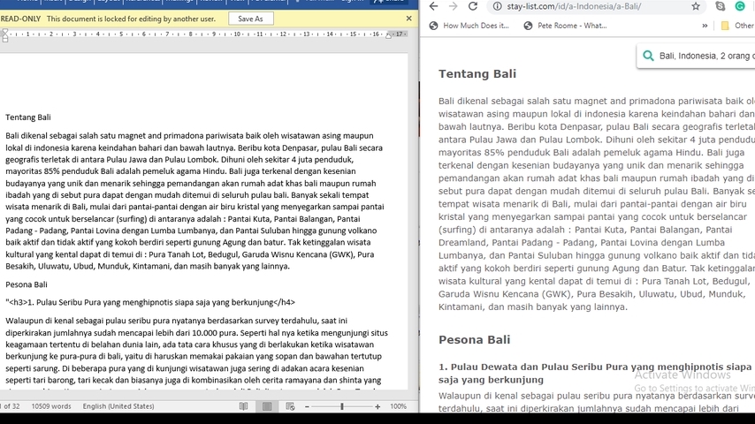The image size is (755, 424).
Task: Switch Word to Print Layout view
Action: 267,406
